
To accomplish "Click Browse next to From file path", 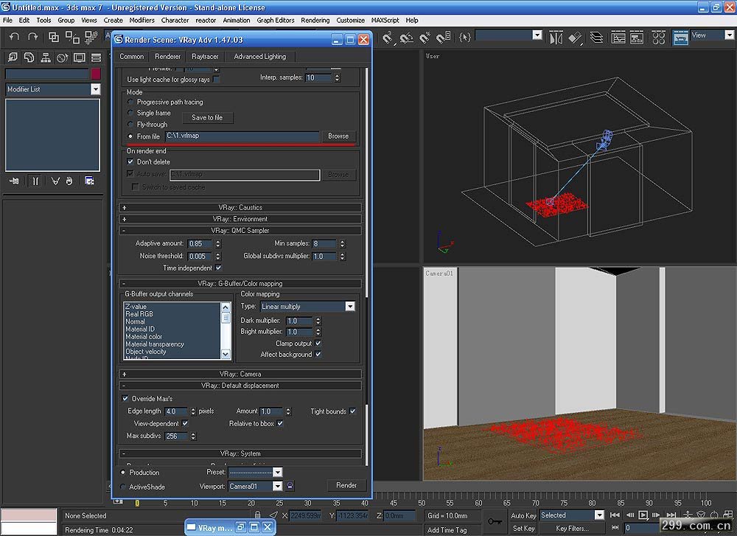I will pos(338,136).
